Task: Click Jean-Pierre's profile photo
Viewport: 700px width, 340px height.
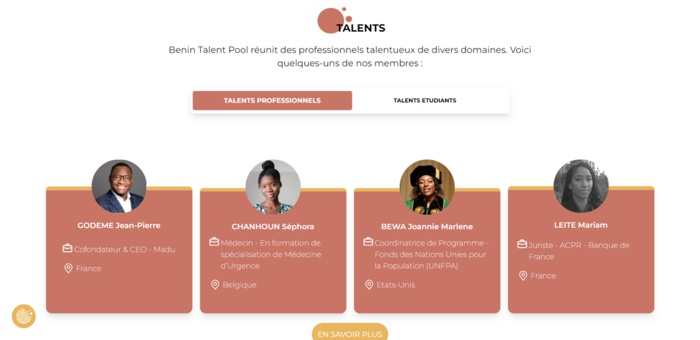Action: tap(119, 186)
